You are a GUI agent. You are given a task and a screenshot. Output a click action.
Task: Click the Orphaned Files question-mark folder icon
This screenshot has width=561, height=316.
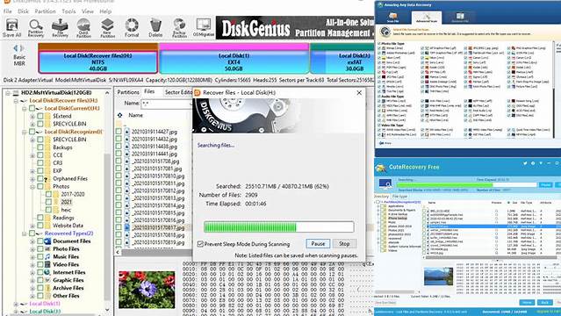[x=47, y=178]
